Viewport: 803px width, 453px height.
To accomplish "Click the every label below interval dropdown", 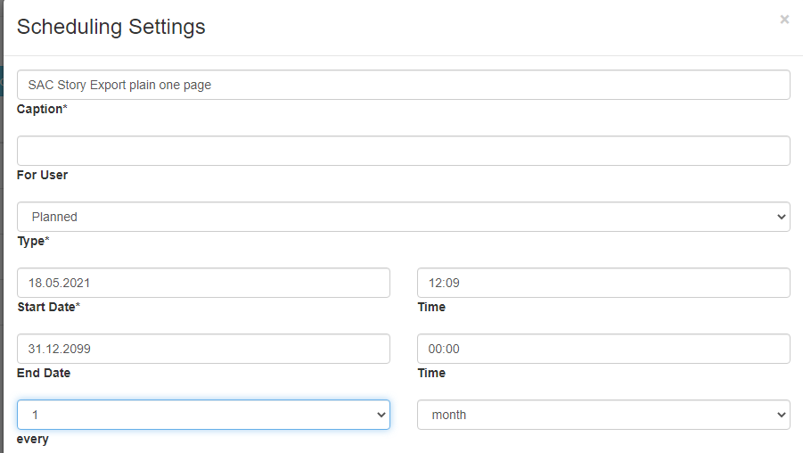I will (x=33, y=440).
